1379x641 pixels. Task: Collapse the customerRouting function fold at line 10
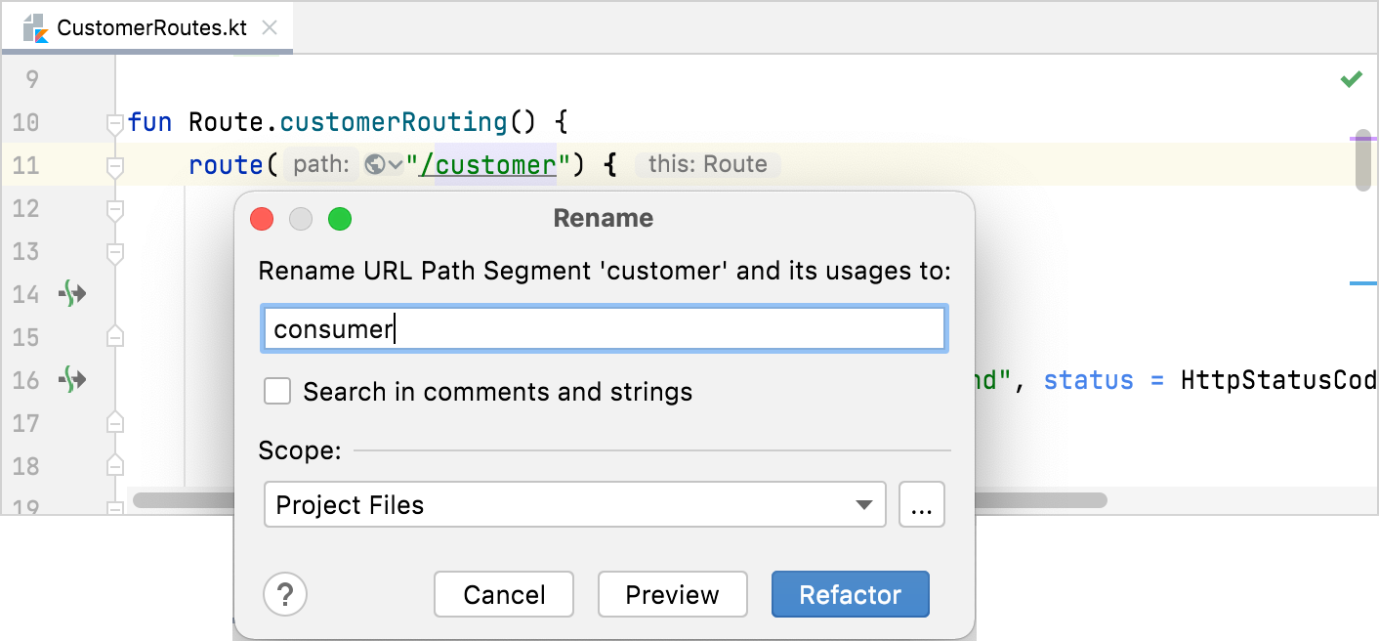115,123
